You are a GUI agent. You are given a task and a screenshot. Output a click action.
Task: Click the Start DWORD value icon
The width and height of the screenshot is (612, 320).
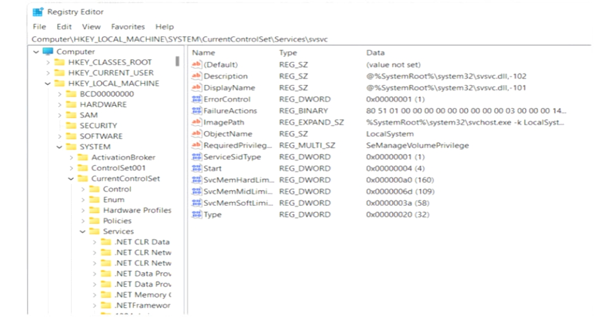[x=196, y=169]
